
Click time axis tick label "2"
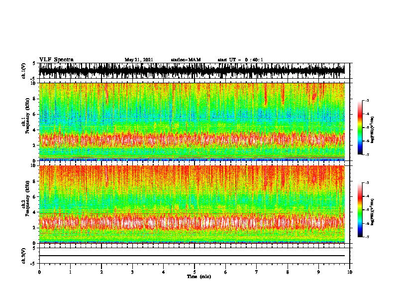[101, 272]
